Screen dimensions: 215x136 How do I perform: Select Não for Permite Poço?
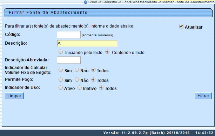click(x=77, y=80)
